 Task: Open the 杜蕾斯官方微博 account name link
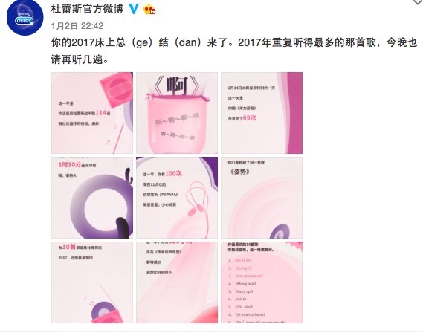pyautogui.click(x=87, y=9)
